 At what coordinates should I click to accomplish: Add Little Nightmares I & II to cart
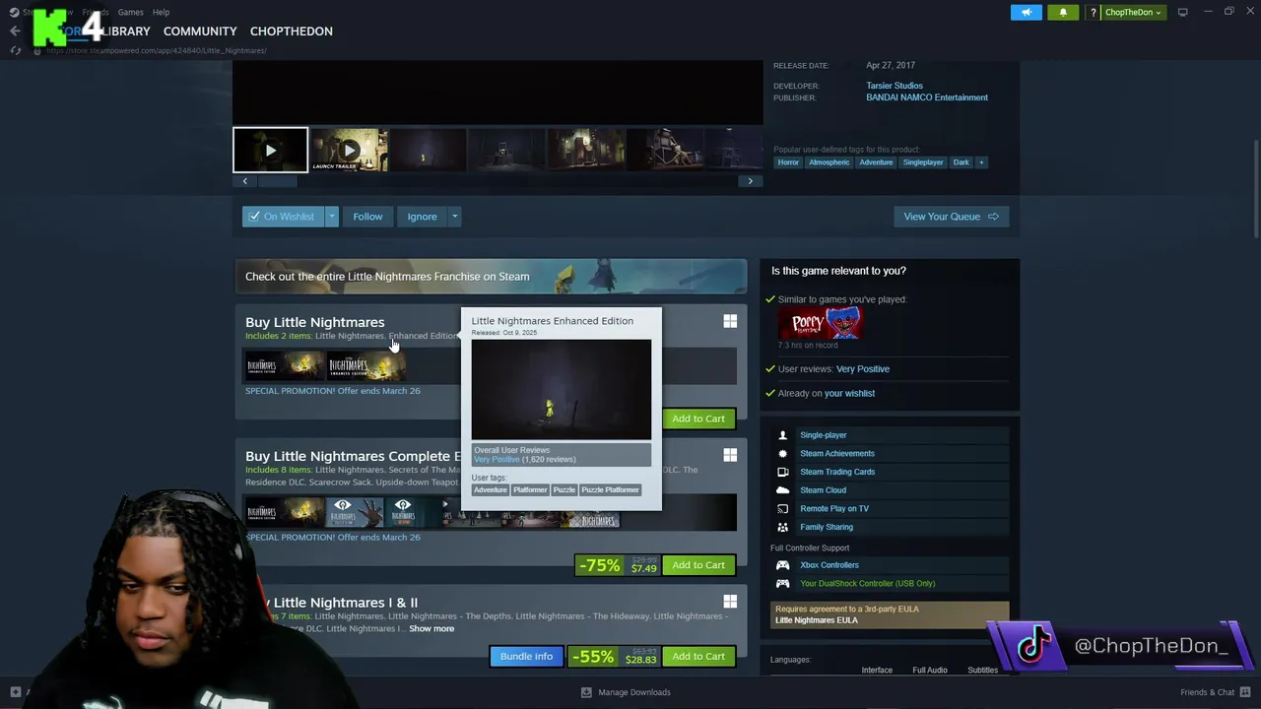coord(698,657)
